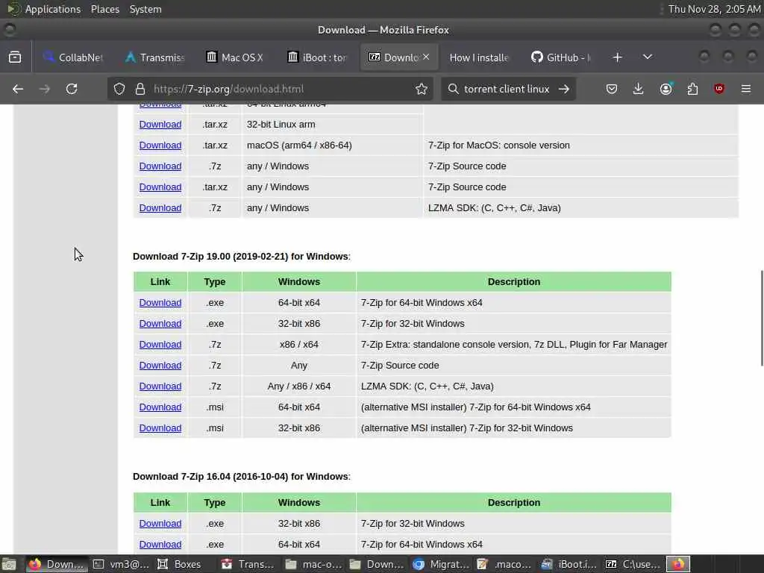The image size is (764, 573).
Task: Open uBlock Origin extension
Action: point(719,89)
